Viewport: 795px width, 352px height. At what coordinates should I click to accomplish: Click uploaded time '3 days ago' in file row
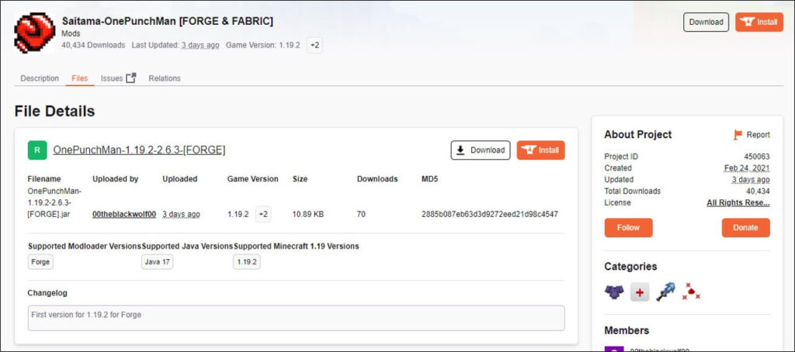181,214
